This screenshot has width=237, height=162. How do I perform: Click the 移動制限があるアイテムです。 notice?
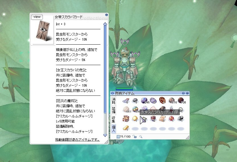pyautogui.click(x=77, y=140)
